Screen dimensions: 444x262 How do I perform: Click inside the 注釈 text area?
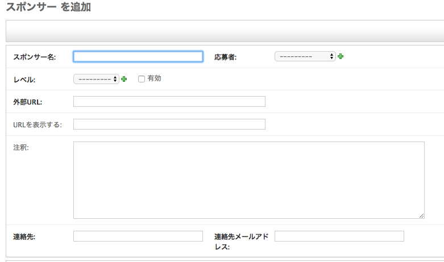tap(249, 180)
